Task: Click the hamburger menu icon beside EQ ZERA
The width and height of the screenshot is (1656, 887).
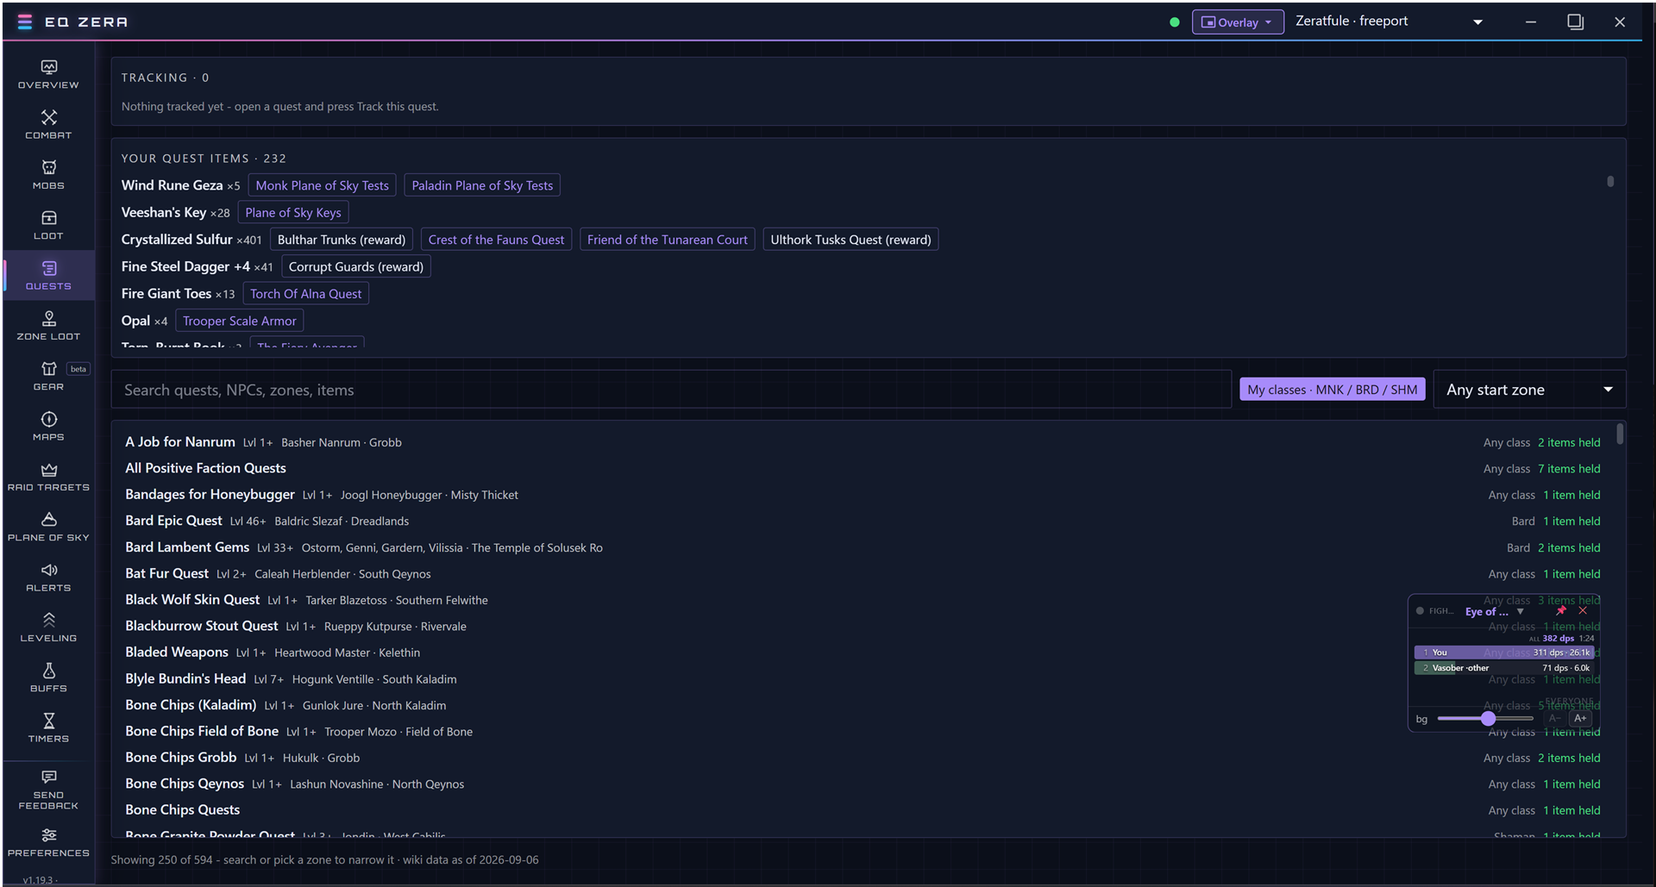Action: pyautogui.click(x=25, y=22)
